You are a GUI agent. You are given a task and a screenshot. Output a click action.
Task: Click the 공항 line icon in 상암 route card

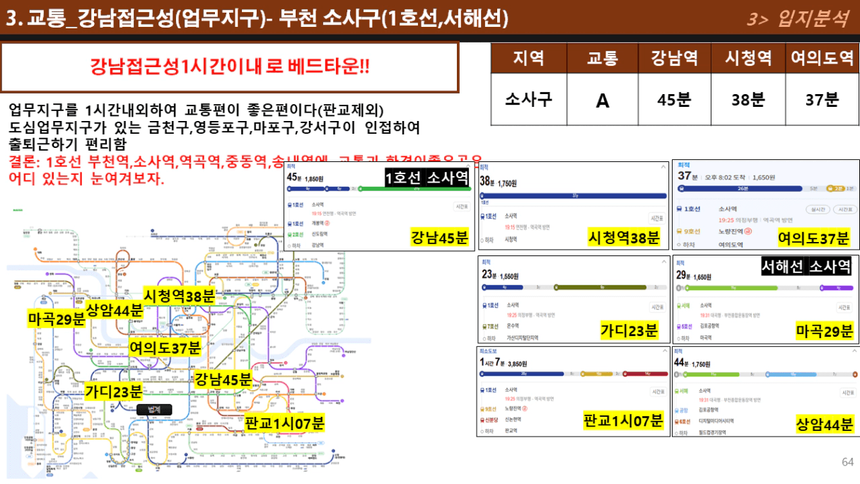coord(677,410)
